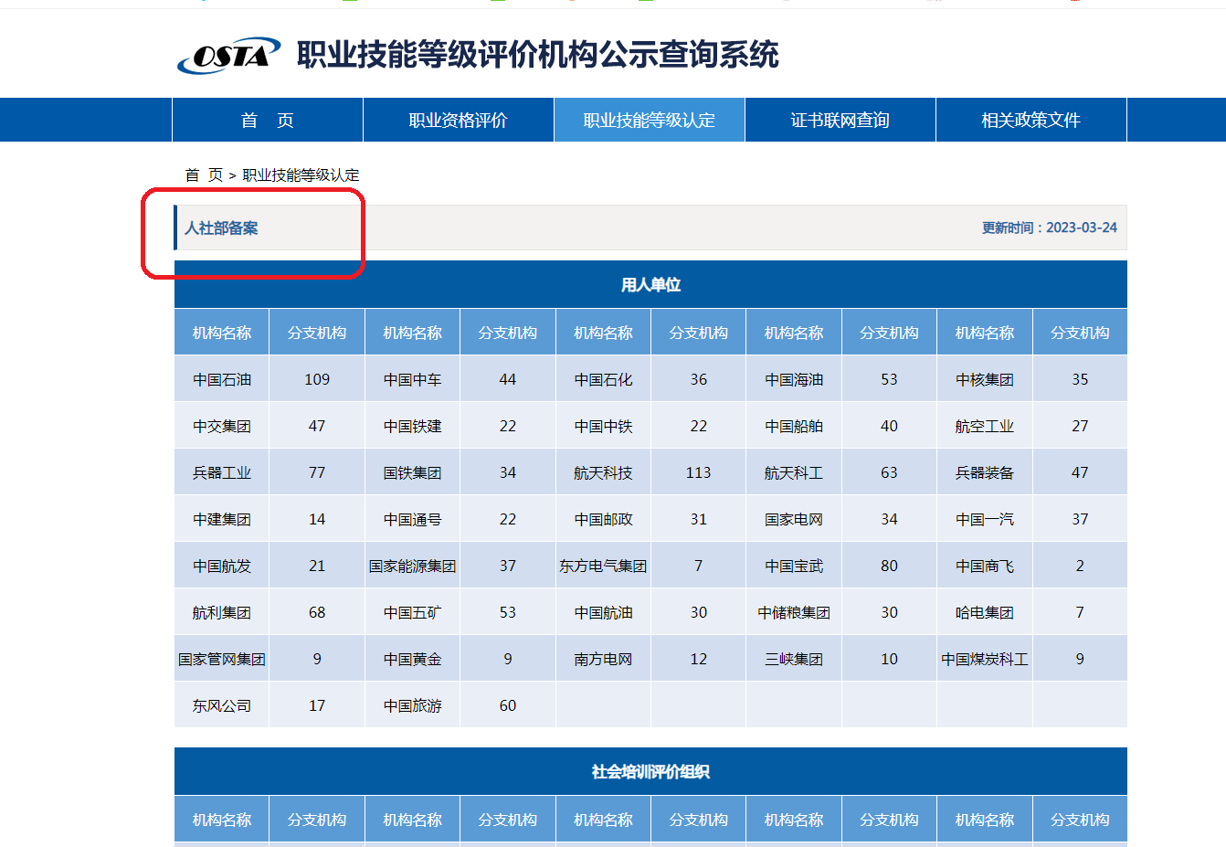Click the update time 2023-03-24 text

pyautogui.click(x=1050, y=228)
